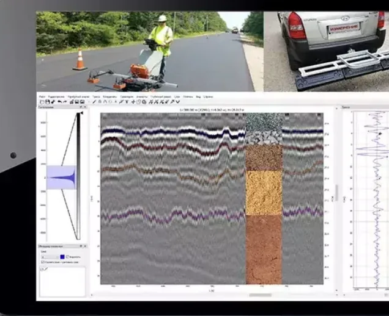The height and width of the screenshot is (316, 389).
Task: Click the redo arrow icon
Action: pyautogui.click(x=65, y=102)
